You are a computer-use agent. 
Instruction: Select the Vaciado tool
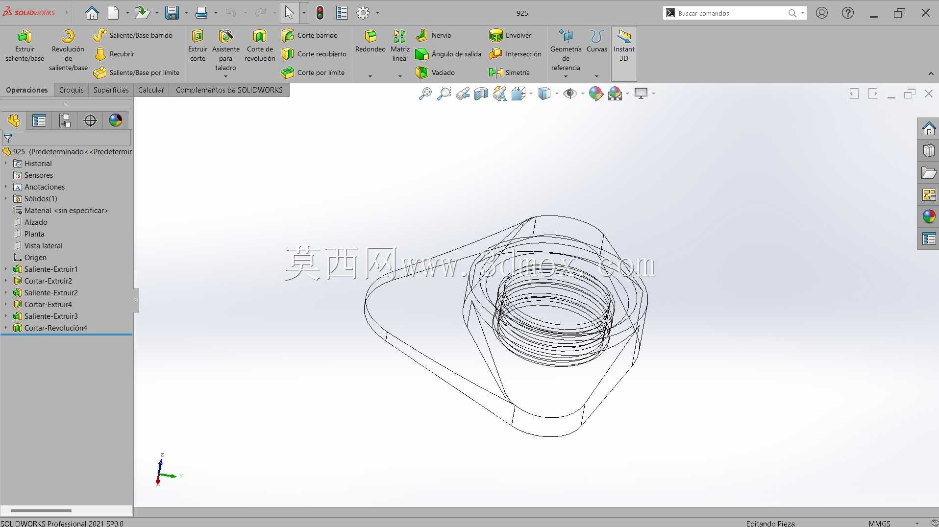pos(435,72)
